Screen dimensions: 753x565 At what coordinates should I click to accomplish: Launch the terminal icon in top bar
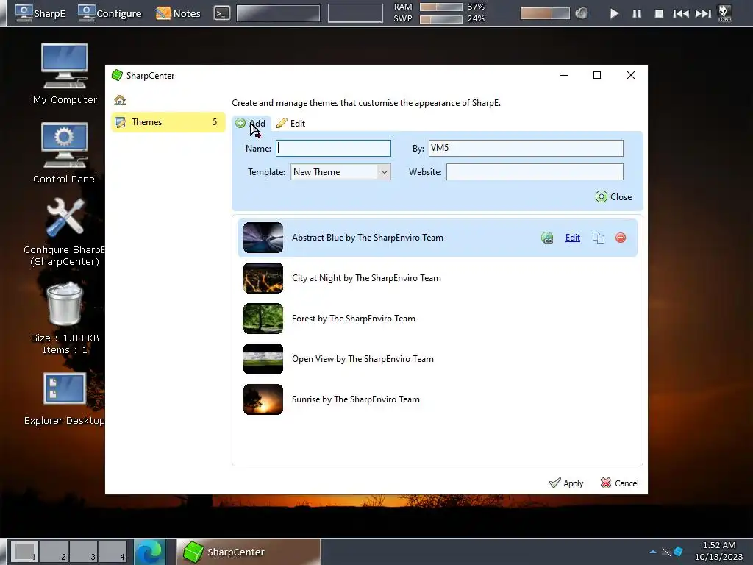pyautogui.click(x=222, y=13)
